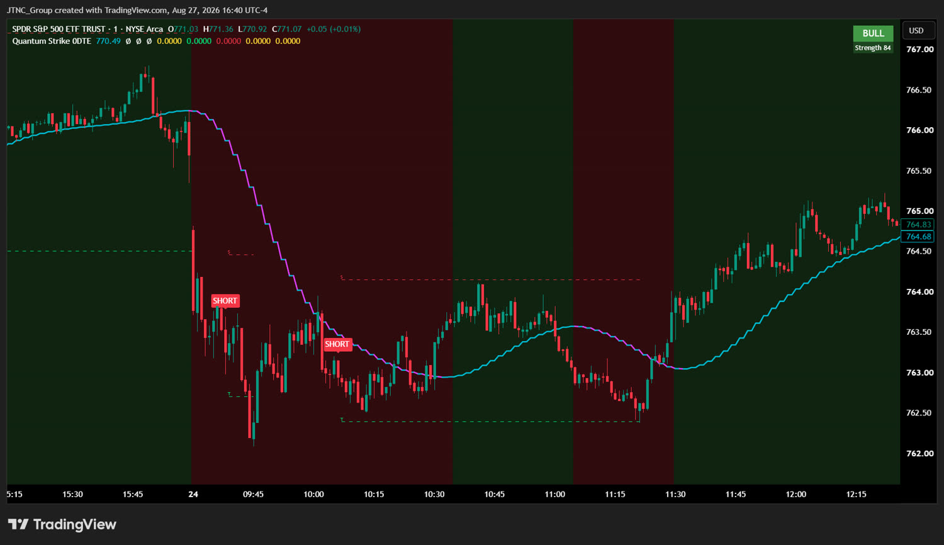
Task: Click the 09:45 time axis label
Action: (254, 494)
